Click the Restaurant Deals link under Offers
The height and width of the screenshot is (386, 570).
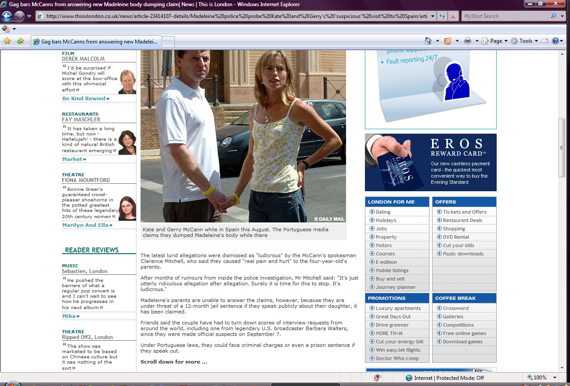(462, 220)
